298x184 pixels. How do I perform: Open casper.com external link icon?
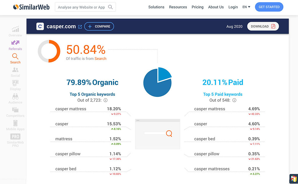[80, 27]
